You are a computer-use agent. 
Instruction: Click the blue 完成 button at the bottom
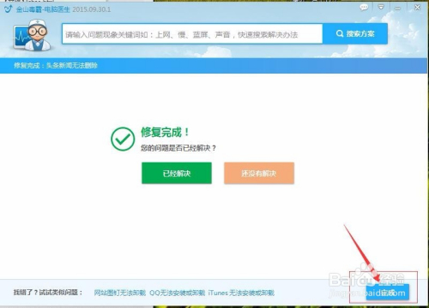[x=388, y=293]
